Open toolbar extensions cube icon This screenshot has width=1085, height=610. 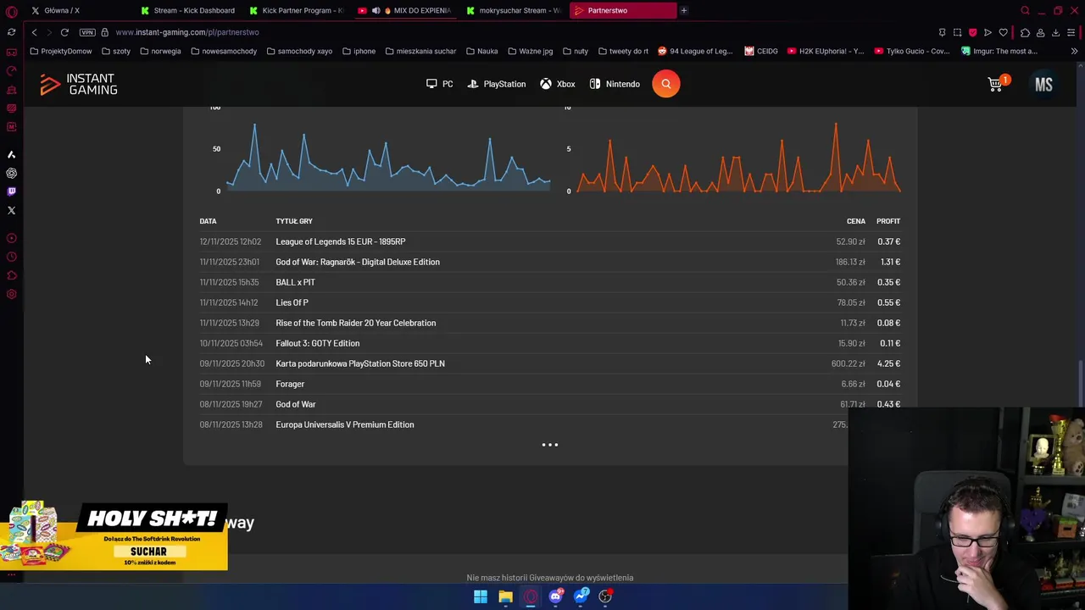[1025, 32]
